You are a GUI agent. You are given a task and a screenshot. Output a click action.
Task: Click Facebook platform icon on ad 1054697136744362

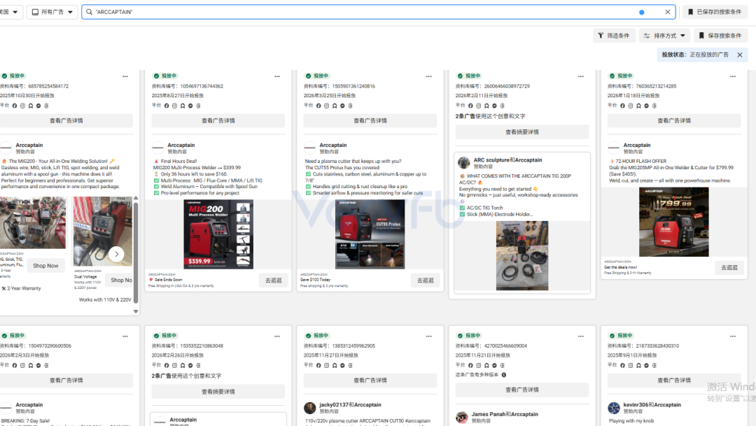[x=167, y=106]
